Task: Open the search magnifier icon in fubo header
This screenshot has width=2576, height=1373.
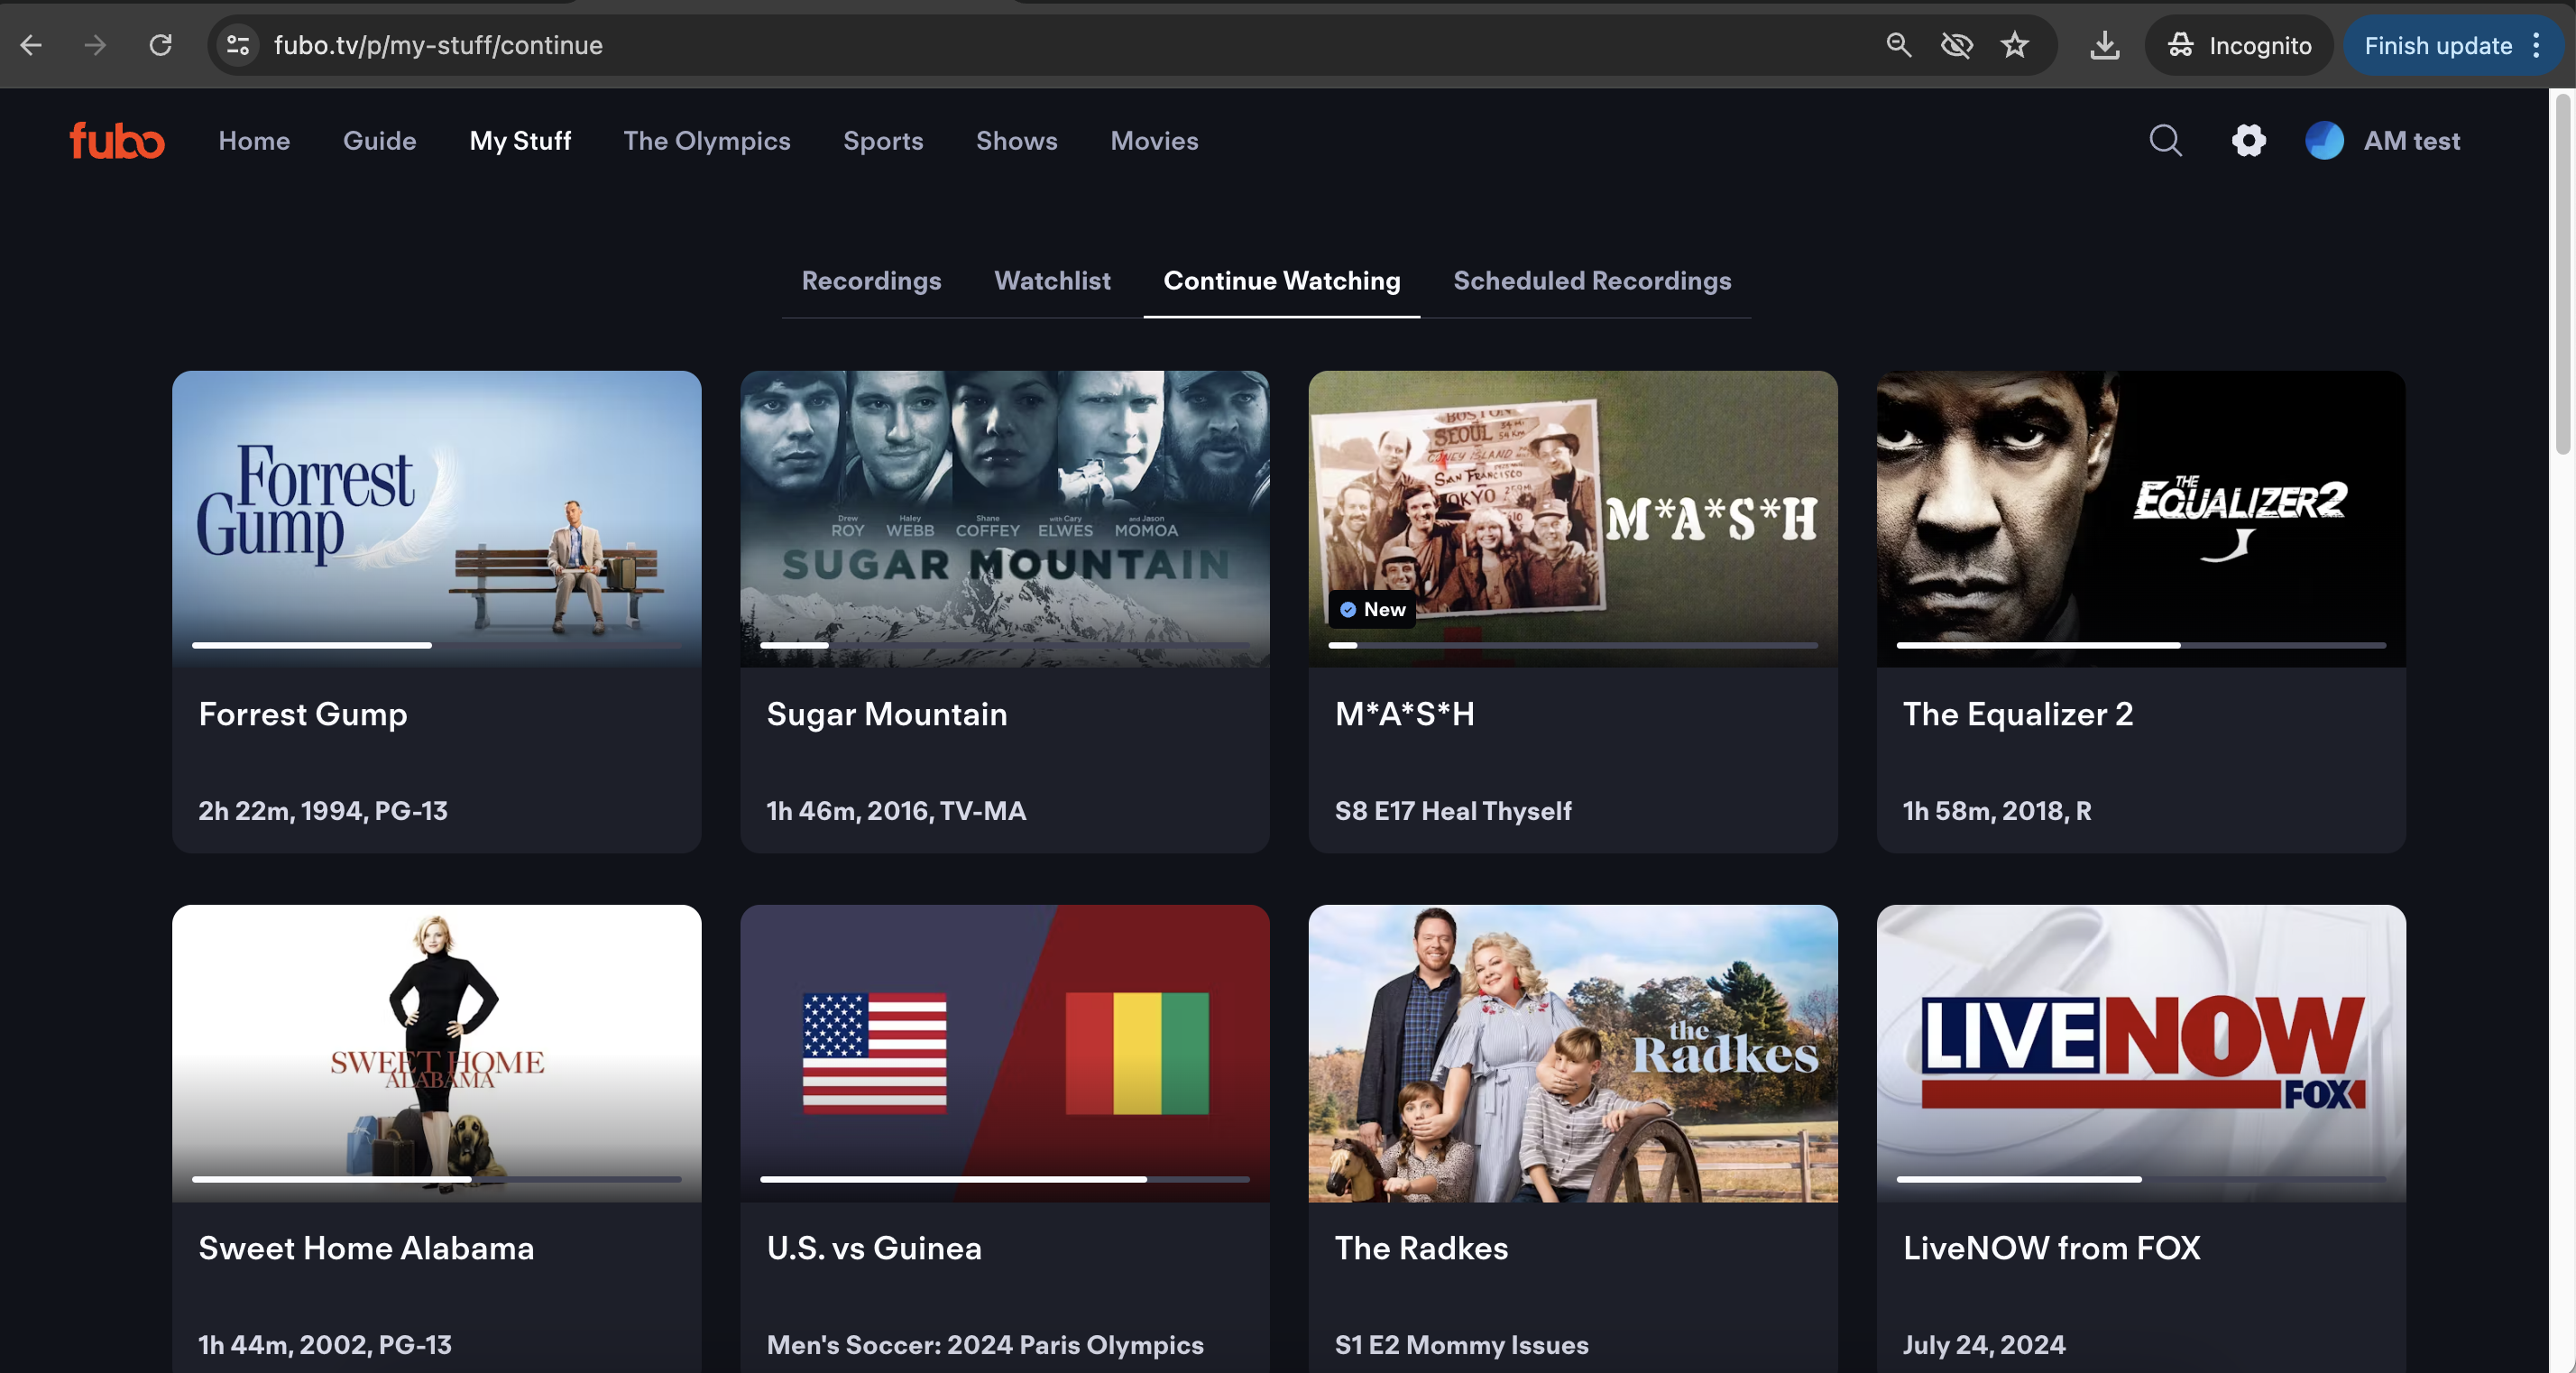Action: click(x=2165, y=141)
